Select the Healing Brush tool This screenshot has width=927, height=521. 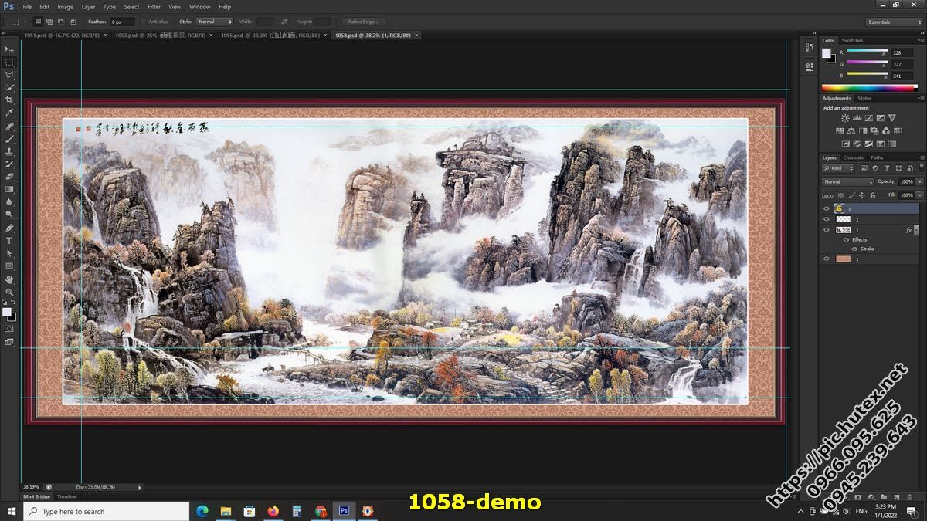(9, 126)
